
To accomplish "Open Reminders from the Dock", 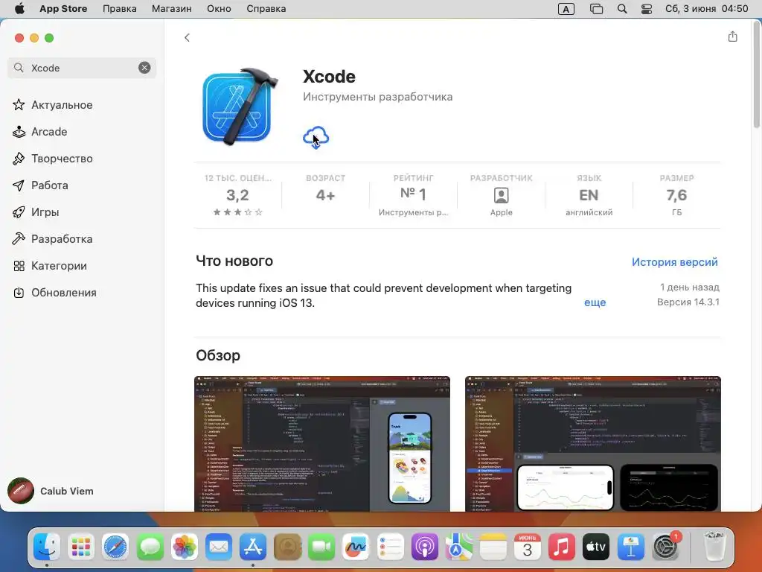I will [x=390, y=547].
